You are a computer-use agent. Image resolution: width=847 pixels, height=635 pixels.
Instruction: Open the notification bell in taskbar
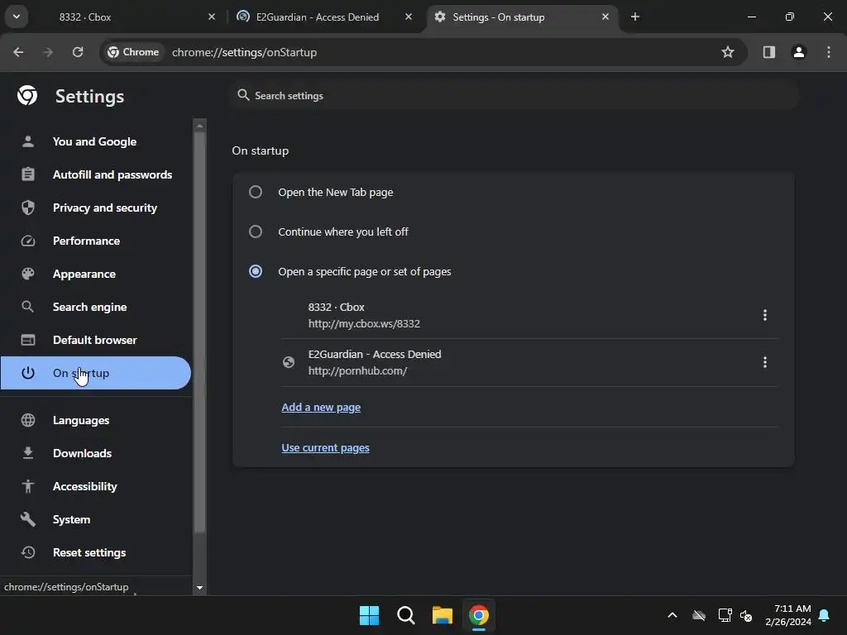point(825,615)
